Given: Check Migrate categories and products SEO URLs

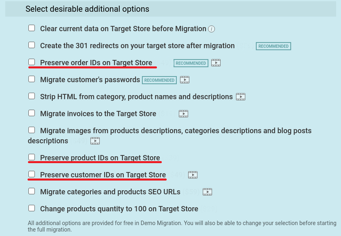Looking at the screenshot, I should [x=32, y=191].
